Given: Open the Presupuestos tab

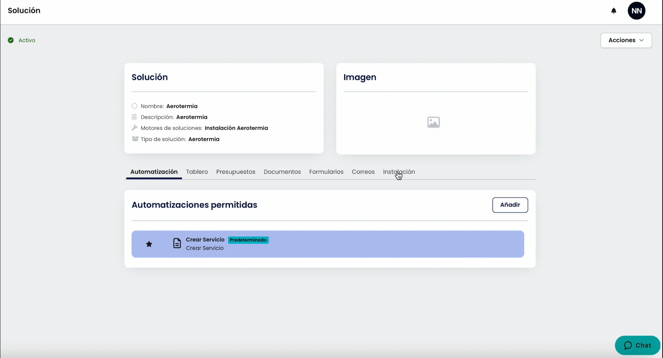Looking at the screenshot, I should [x=236, y=172].
